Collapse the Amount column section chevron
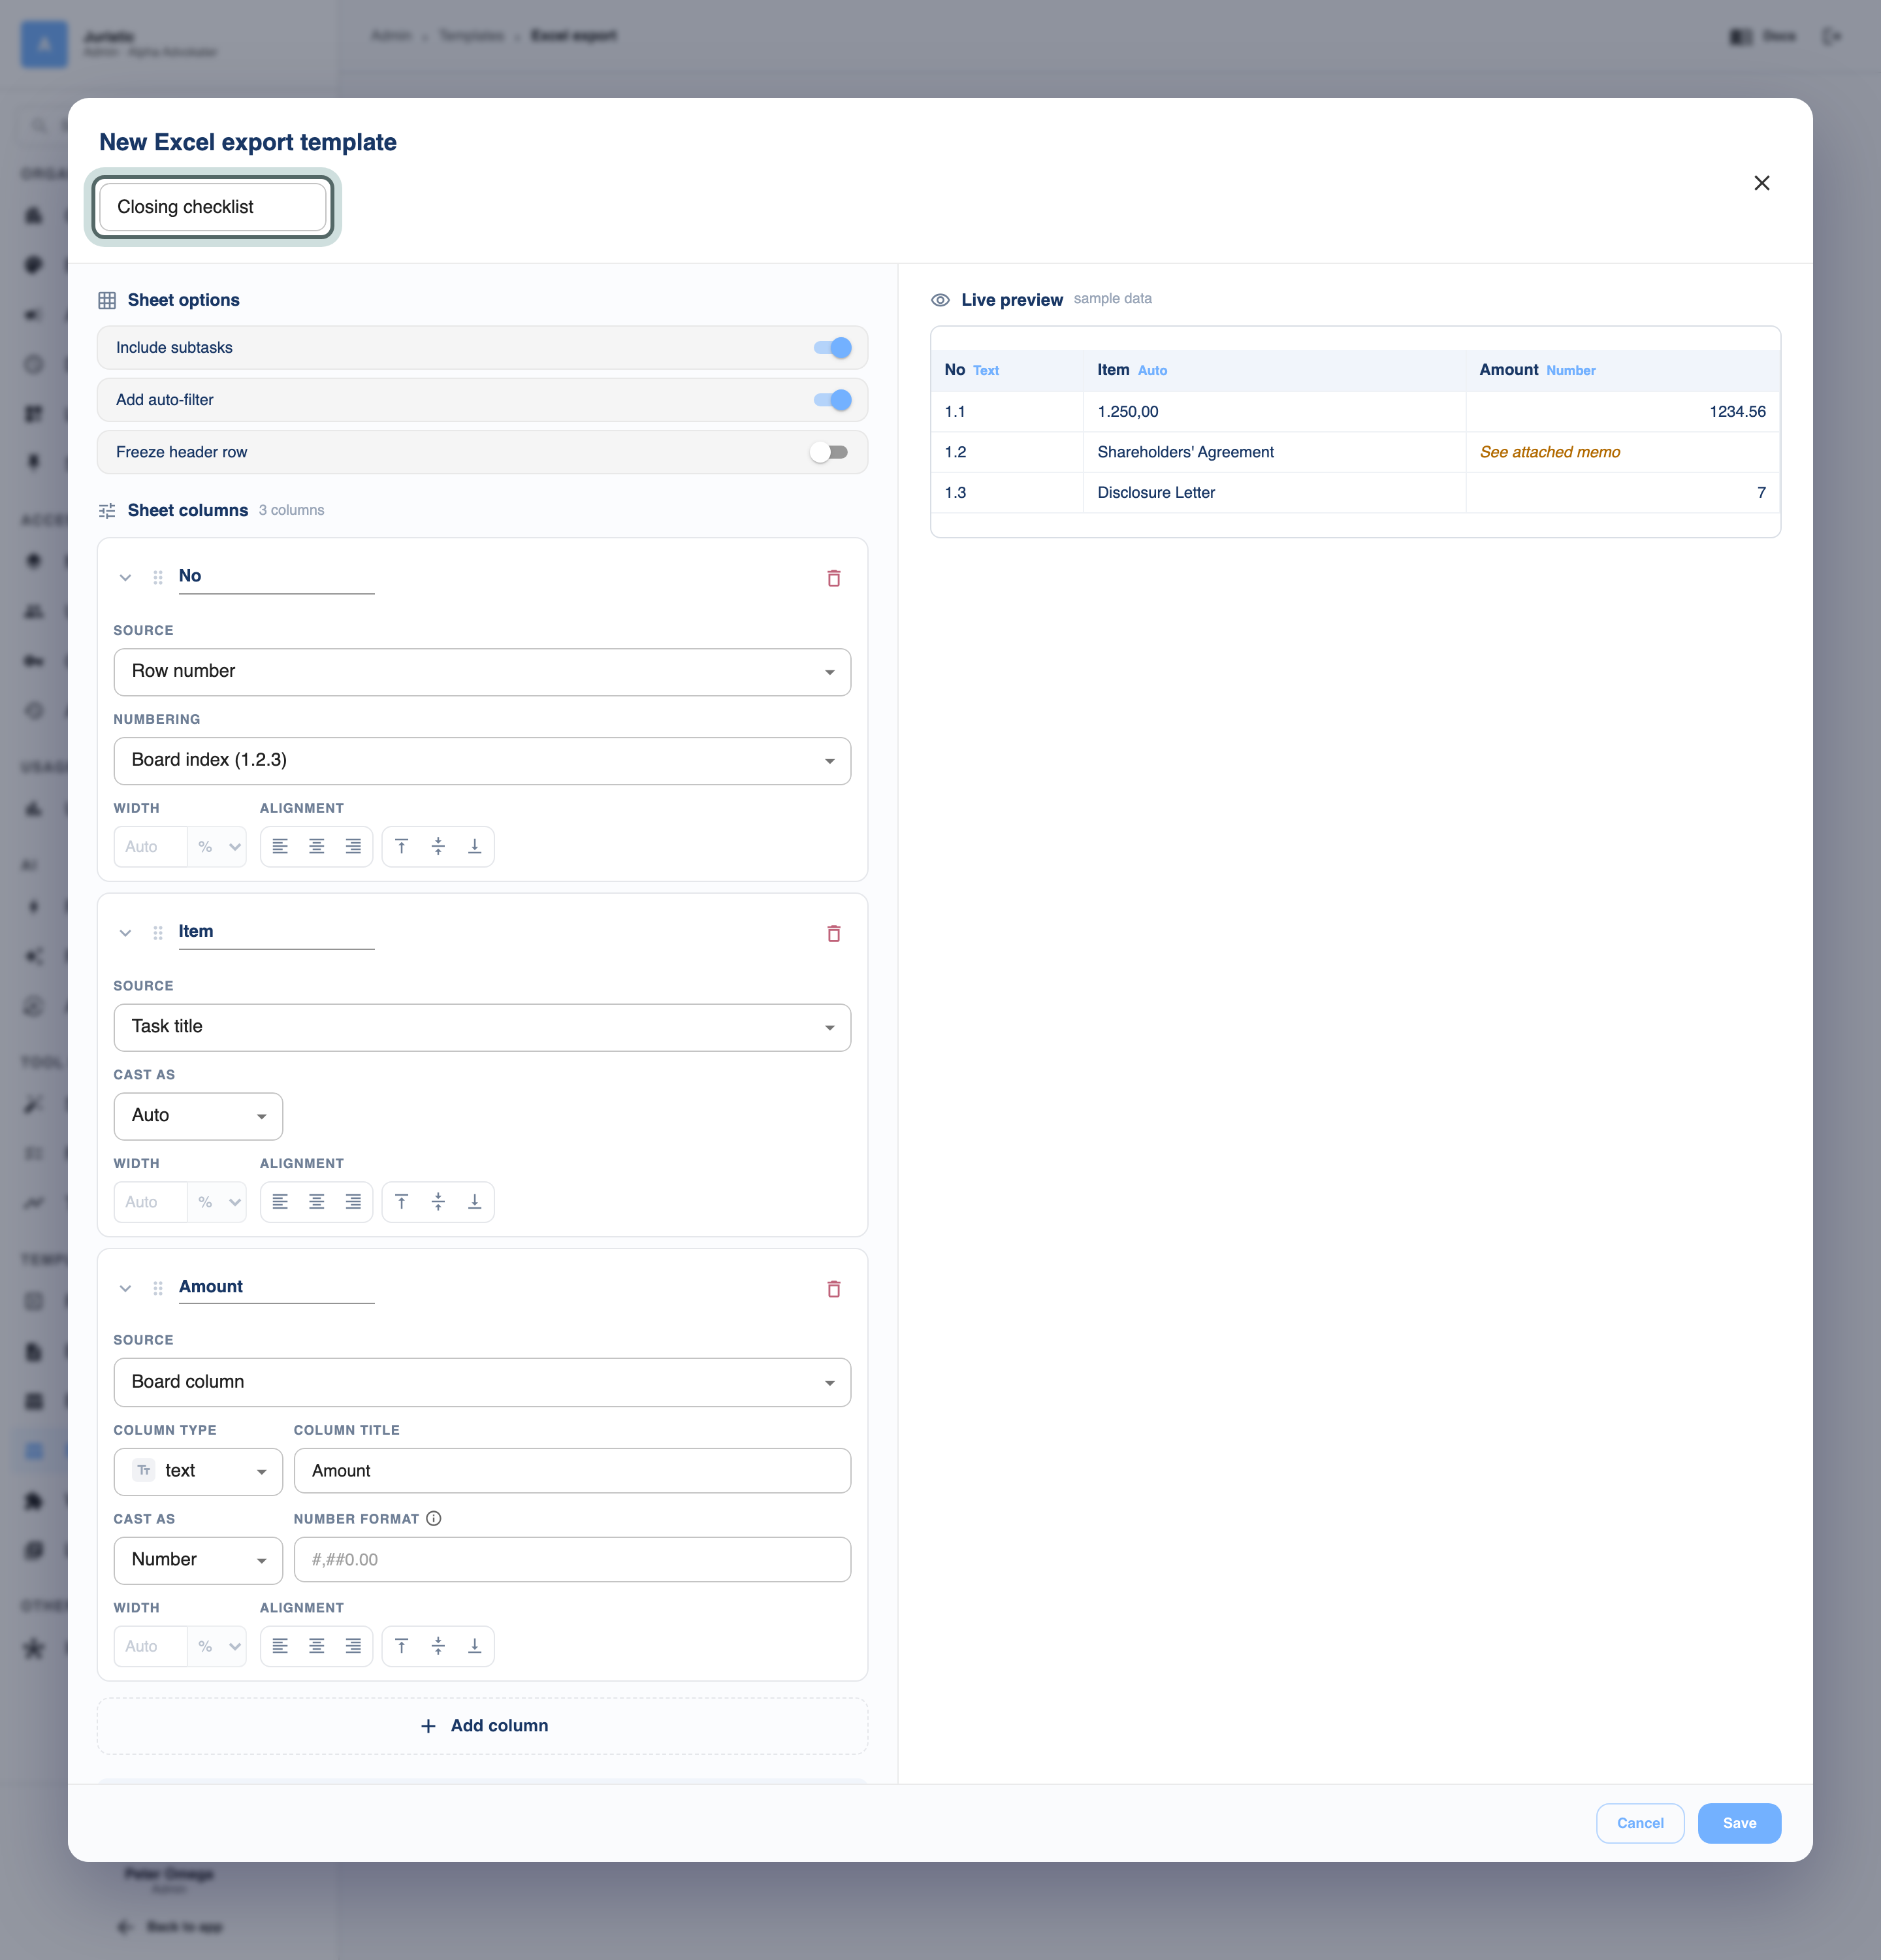The image size is (1881, 1960). (125, 1288)
